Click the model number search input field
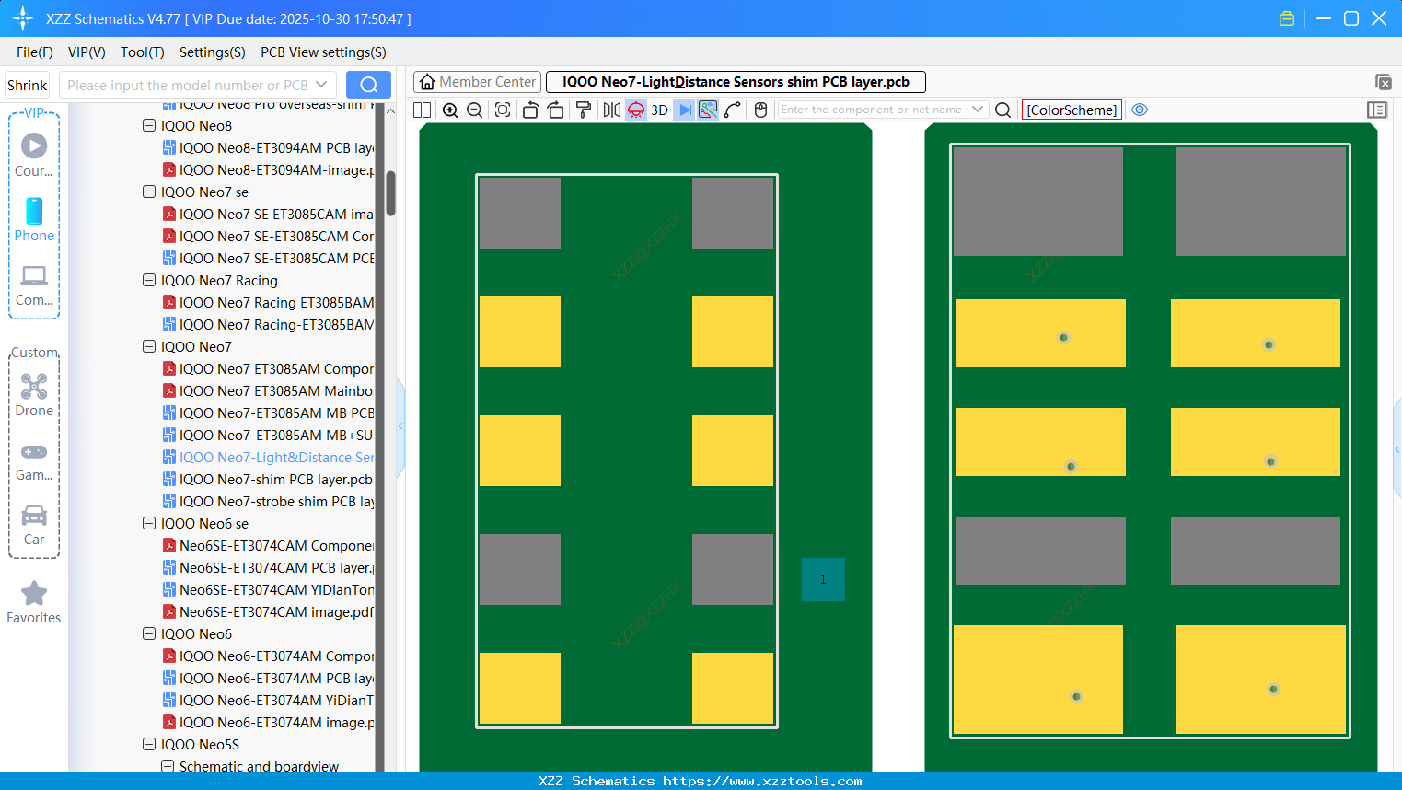Screen dimensions: 1402x790 click(x=189, y=85)
